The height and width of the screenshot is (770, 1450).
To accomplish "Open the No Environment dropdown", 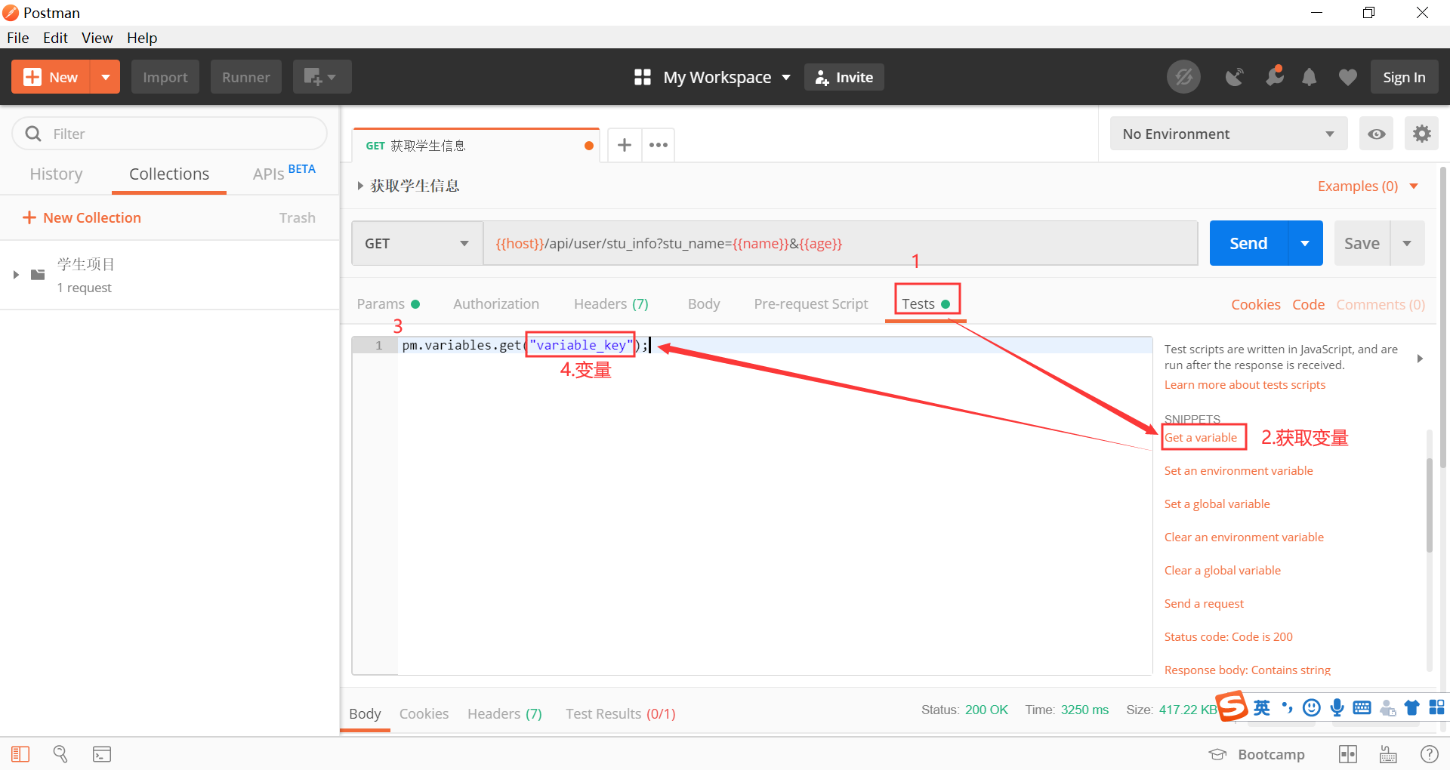I will click(x=1229, y=134).
